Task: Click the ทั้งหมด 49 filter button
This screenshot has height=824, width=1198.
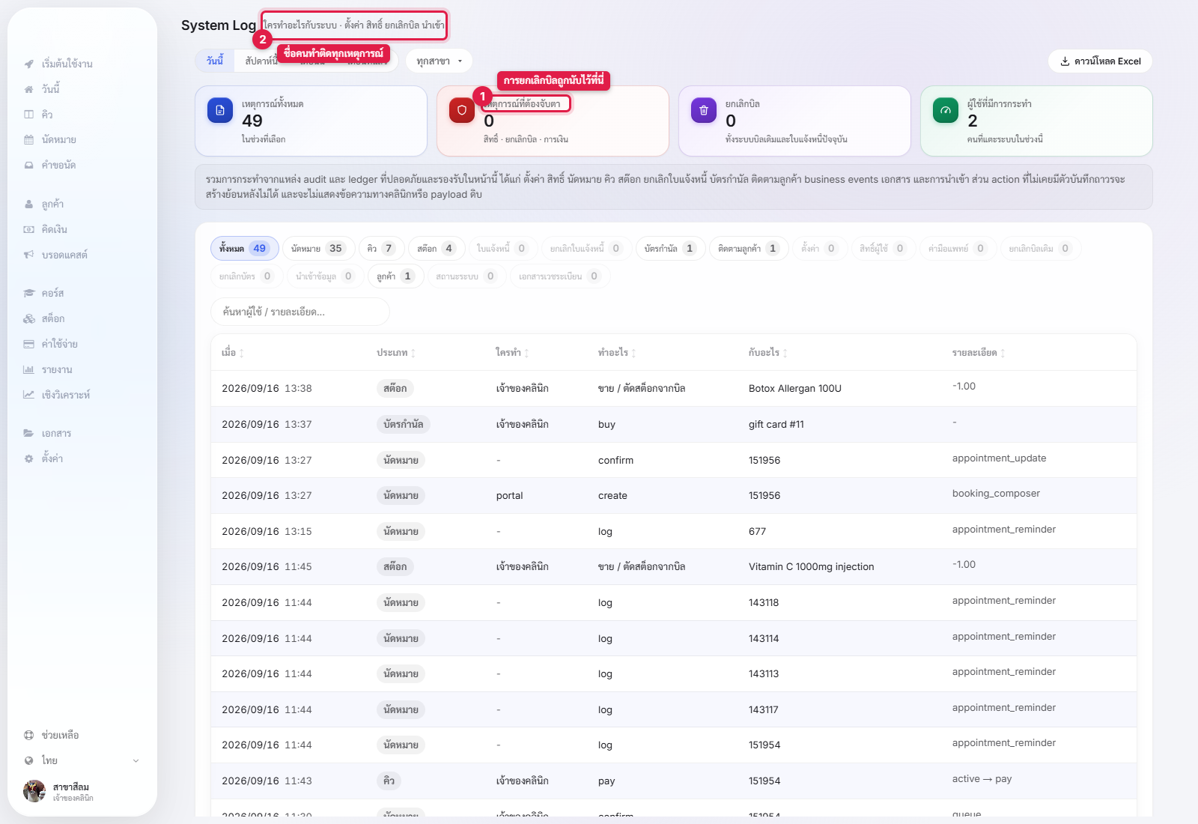Action: coord(244,249)
